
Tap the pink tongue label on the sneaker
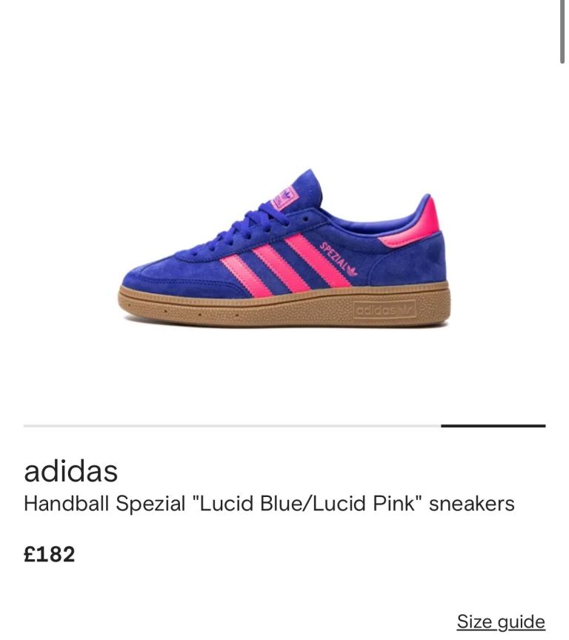point(283,199)
